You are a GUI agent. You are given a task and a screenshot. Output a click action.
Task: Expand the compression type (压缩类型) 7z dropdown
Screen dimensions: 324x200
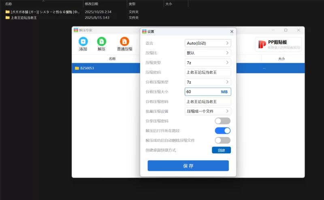pos(208,62)
